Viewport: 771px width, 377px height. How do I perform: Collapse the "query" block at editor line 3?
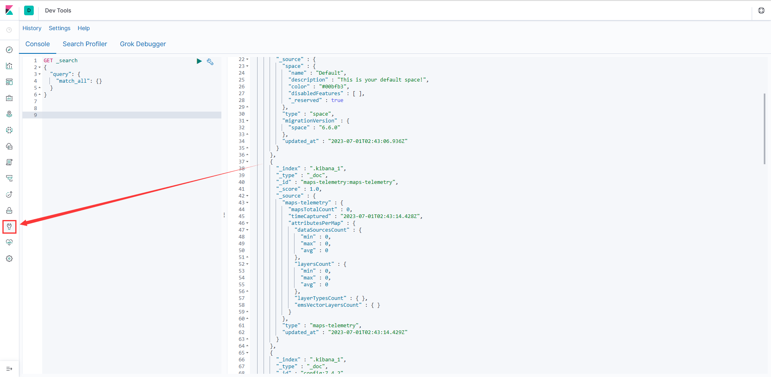pyautogui.click(x=39, y=74)
